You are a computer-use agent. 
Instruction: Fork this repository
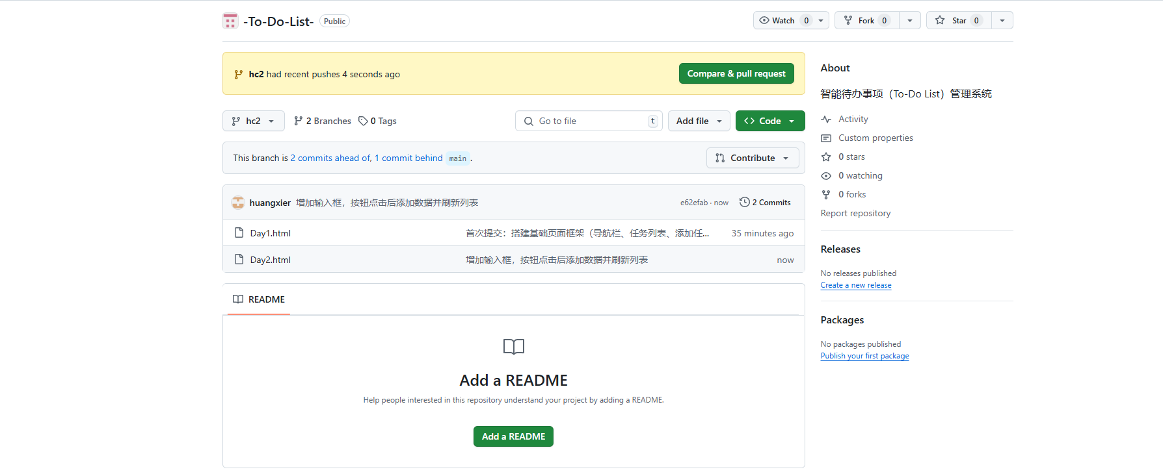click(x=866, y=20)
